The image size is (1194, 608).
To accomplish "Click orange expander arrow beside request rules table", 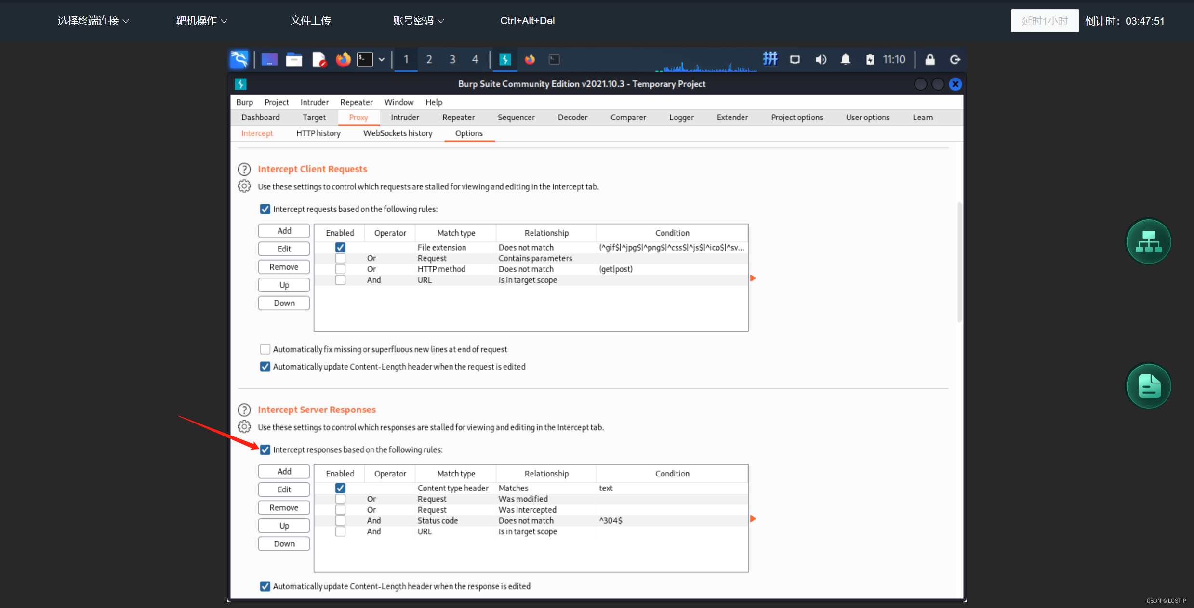I will [753, 278].
